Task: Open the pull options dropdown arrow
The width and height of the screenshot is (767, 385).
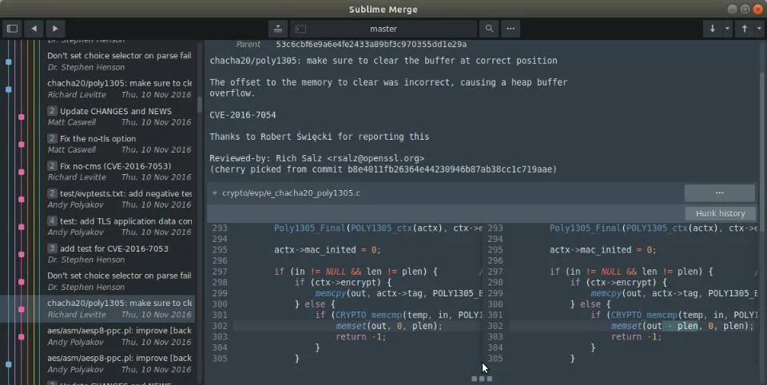Action: tap(727, 29)
